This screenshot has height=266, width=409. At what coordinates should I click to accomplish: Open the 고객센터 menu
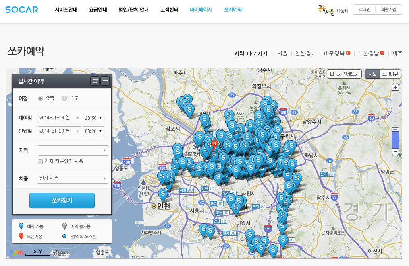169,10
